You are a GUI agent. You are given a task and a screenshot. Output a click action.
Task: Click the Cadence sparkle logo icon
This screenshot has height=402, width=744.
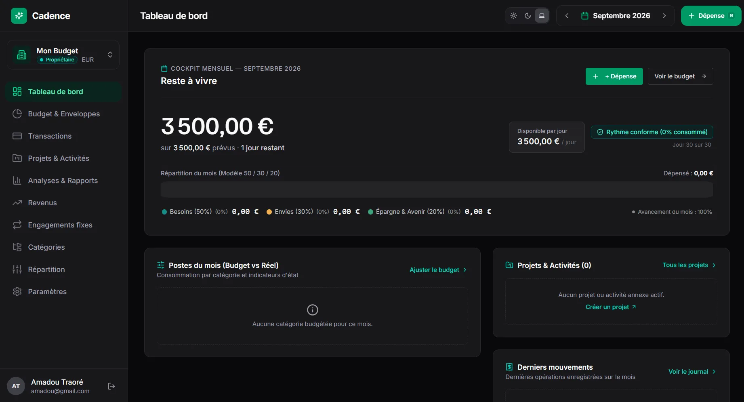tap(19, 16)
